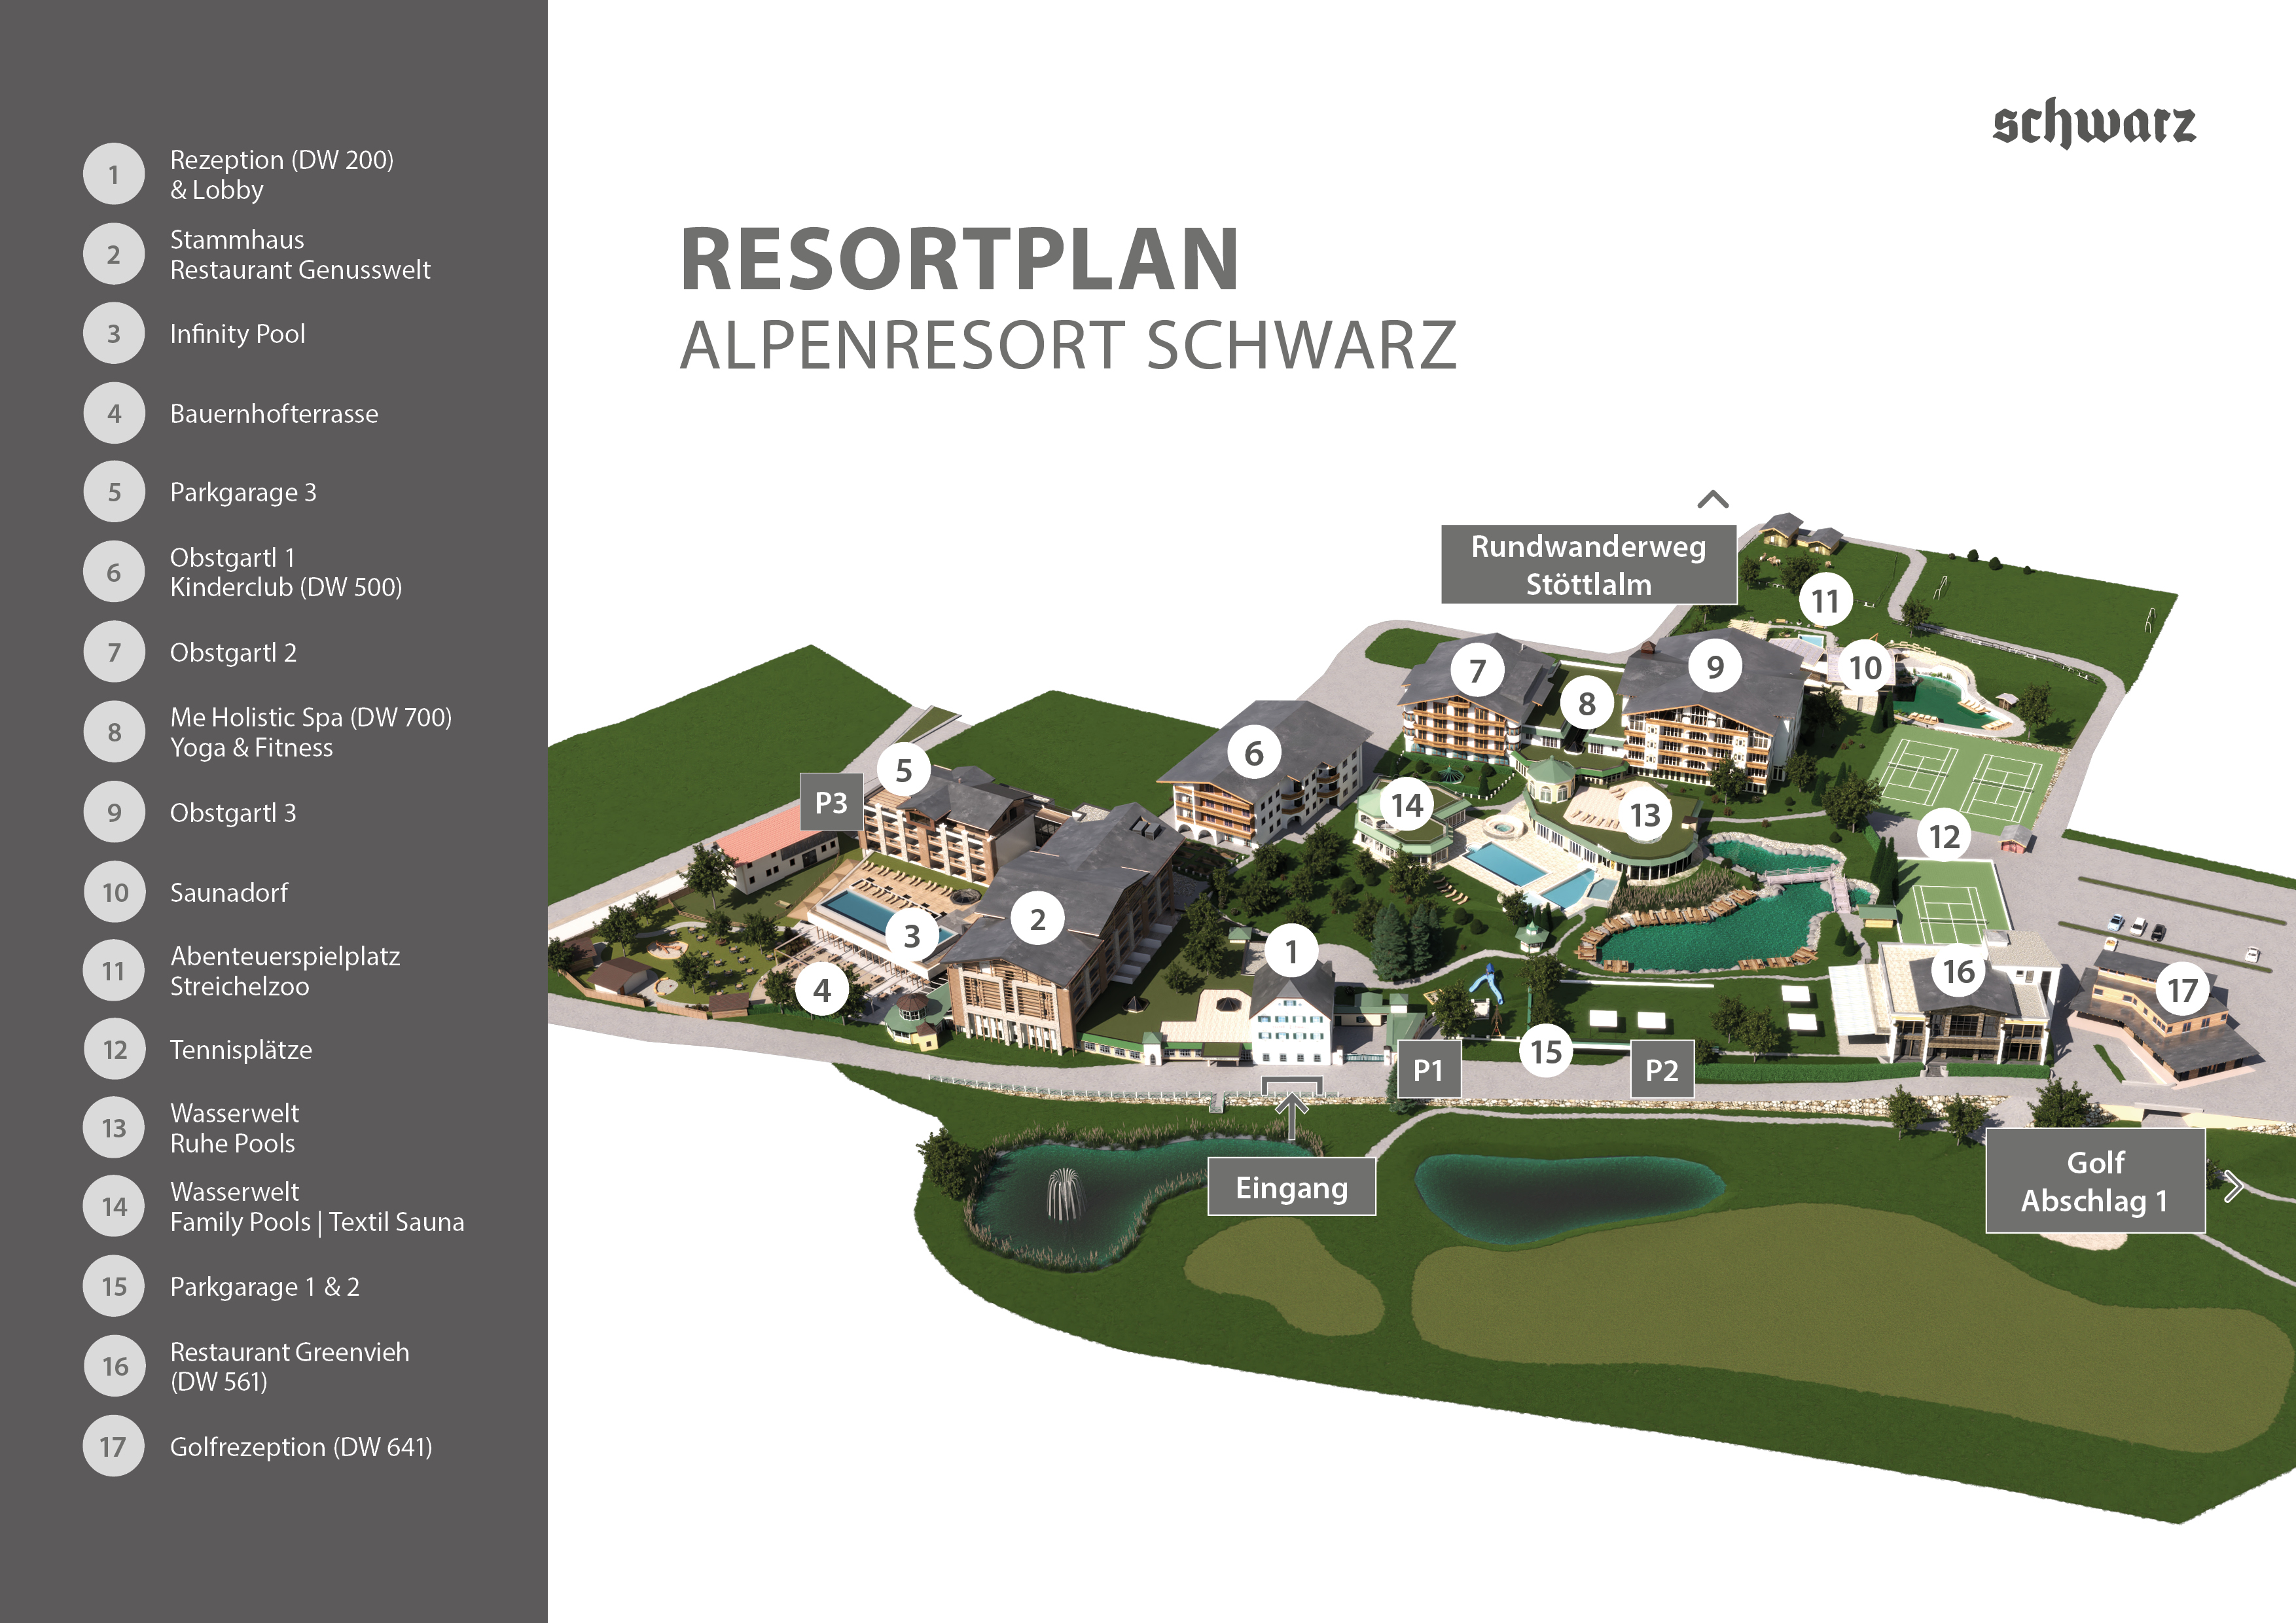Screen dimensions: 2296x1623
Task: Click legend circle number 1 beside Rezeption
Action: 114,174
